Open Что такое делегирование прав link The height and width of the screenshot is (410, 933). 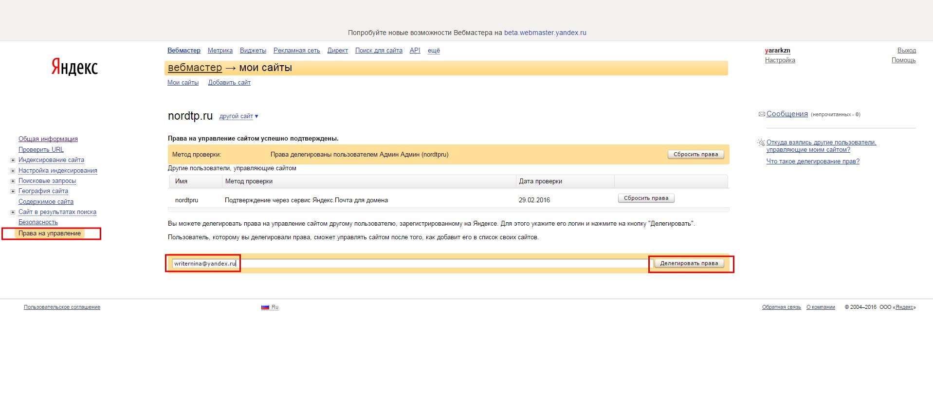813,161
